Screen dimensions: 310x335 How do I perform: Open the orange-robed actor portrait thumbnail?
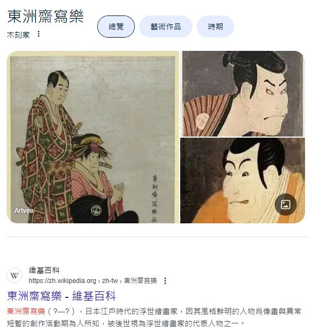243,181
